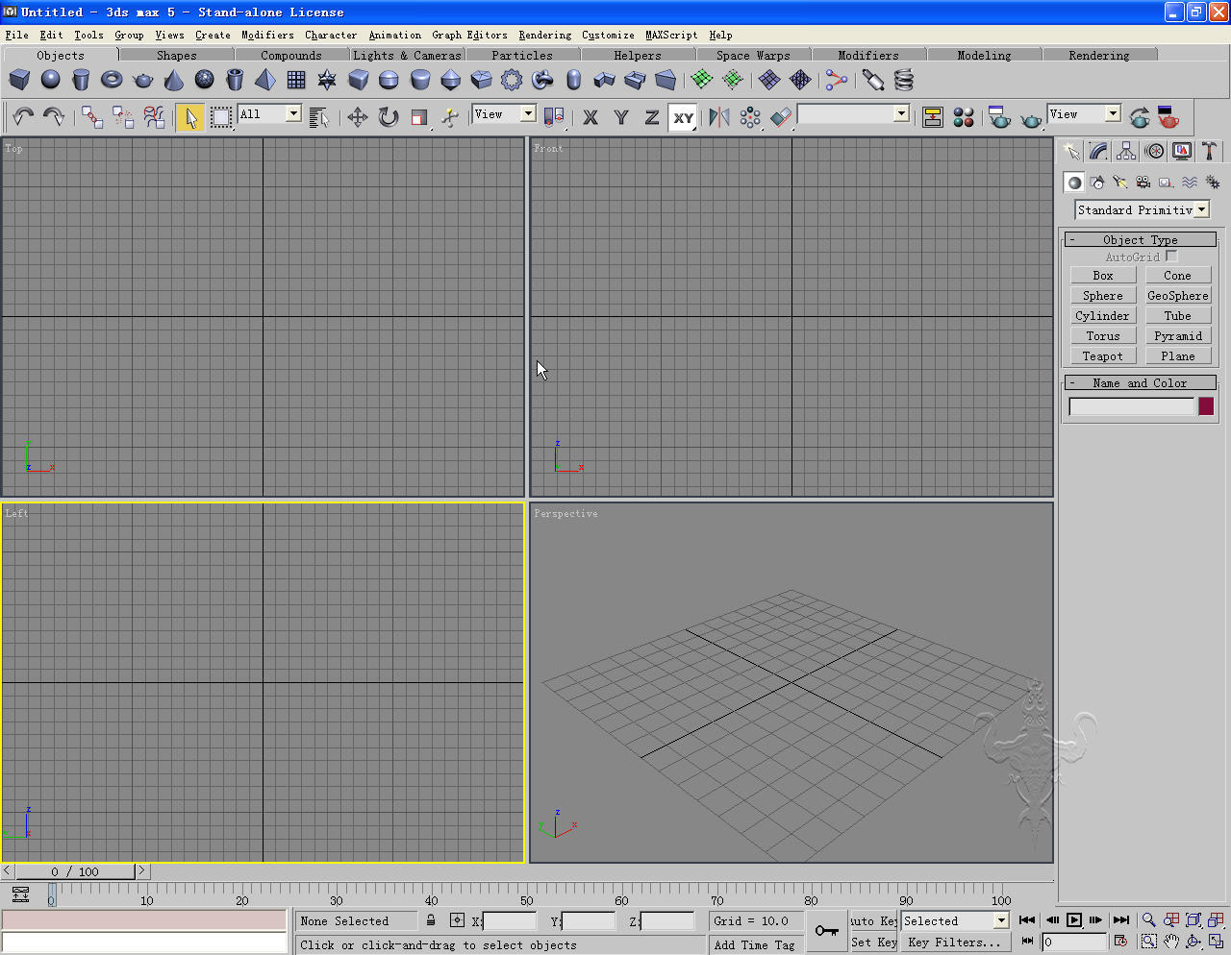Click the Cameras category icon
The image size is (1231, 955).
pyautogui.click(x=1143, y=182)
